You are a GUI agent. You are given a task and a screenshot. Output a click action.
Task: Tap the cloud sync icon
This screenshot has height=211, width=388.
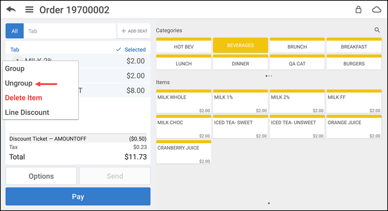(377, 10)
